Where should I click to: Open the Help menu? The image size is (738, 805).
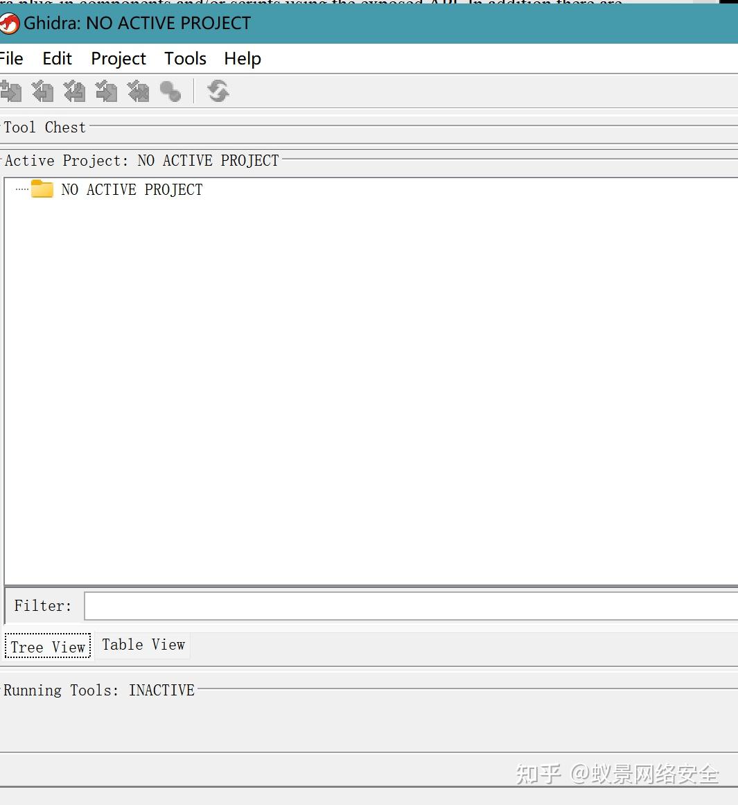pos(243,59)
